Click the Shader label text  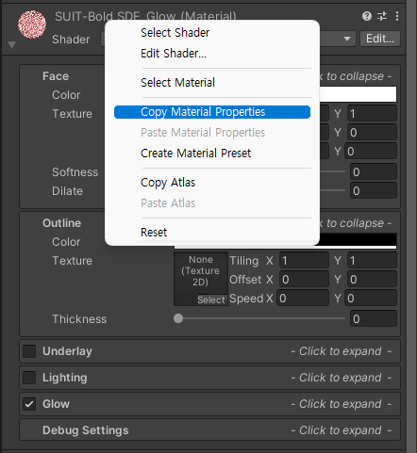click(71, 40)
